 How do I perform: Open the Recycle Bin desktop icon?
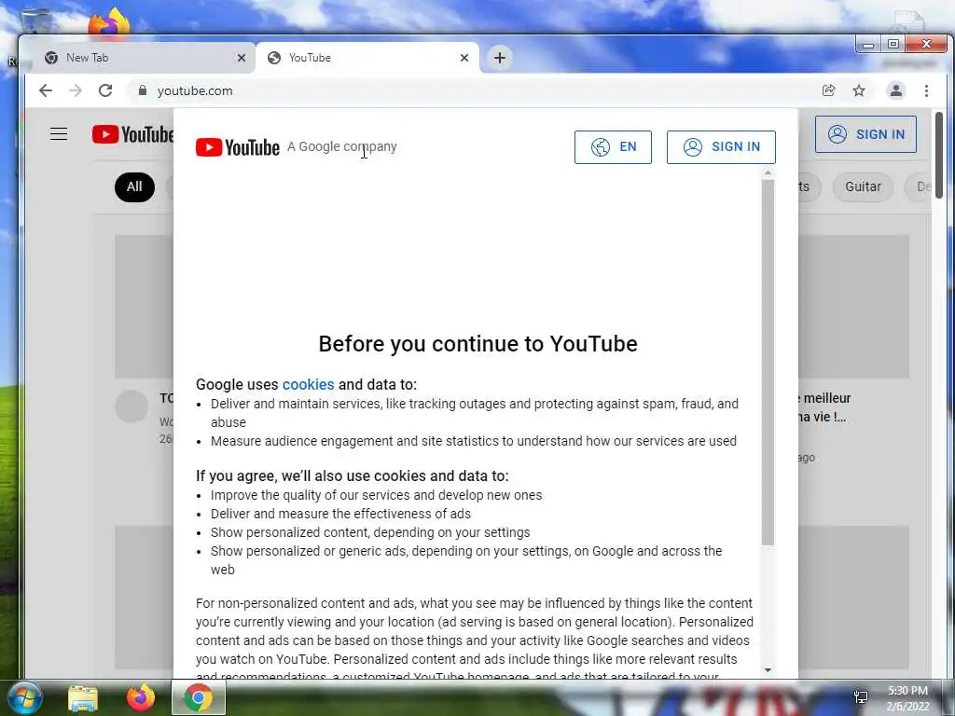(x=35, y=21)
